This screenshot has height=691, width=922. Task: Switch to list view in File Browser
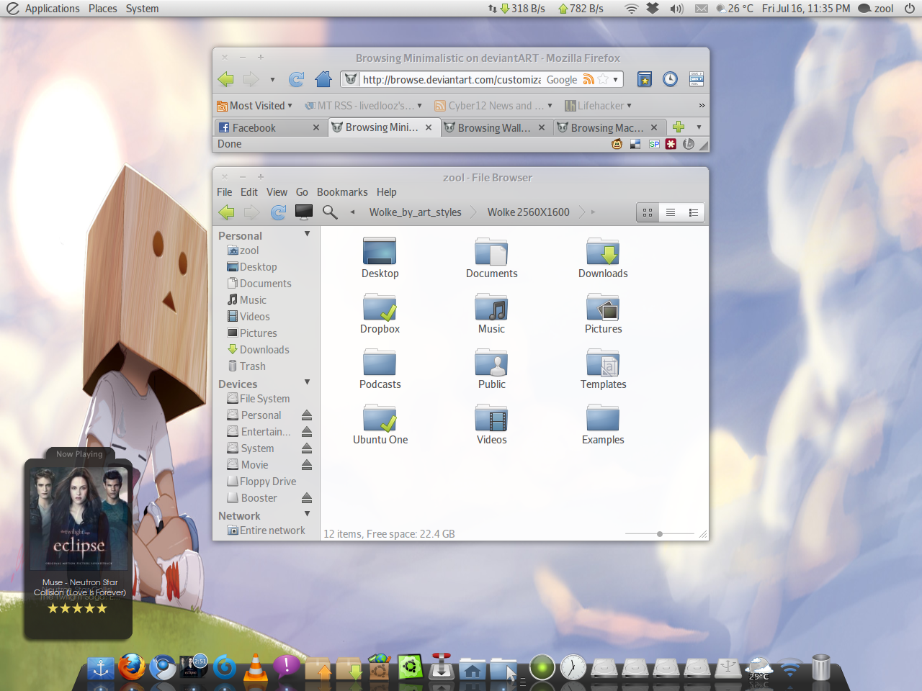pyautogui.click(x=671, y=212)
